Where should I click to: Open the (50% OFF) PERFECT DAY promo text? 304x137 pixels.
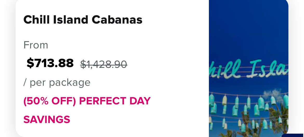click(87, 101)
